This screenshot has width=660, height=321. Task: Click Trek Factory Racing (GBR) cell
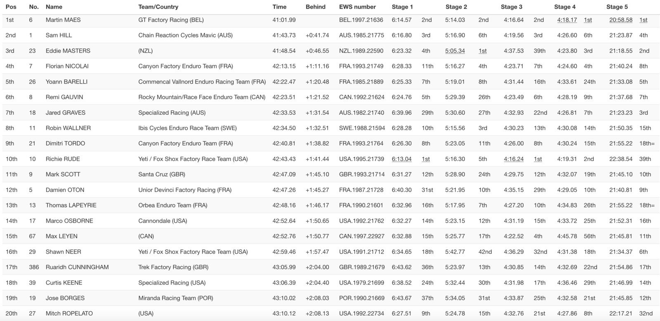tap(174, 267)
